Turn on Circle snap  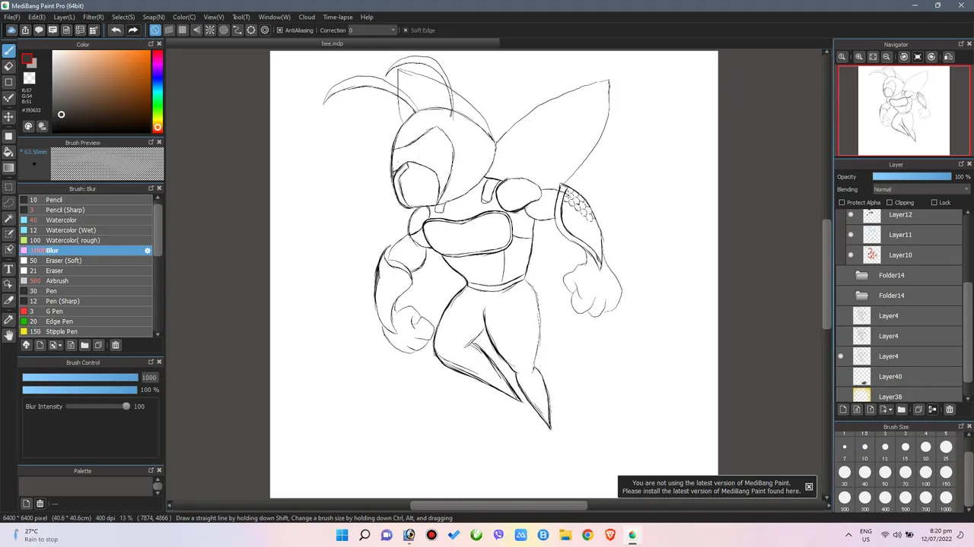coord(224,30)
